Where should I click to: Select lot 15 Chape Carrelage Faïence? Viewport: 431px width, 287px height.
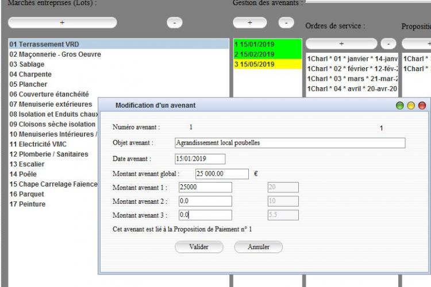tap(53, 184)
